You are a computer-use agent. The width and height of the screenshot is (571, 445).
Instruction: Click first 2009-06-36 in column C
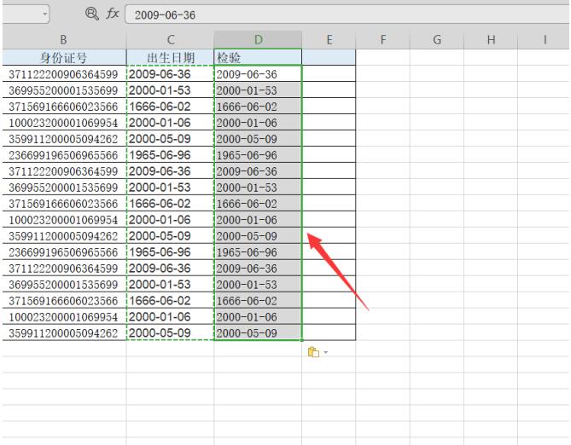pyautogui.click(x=171, y=74)
